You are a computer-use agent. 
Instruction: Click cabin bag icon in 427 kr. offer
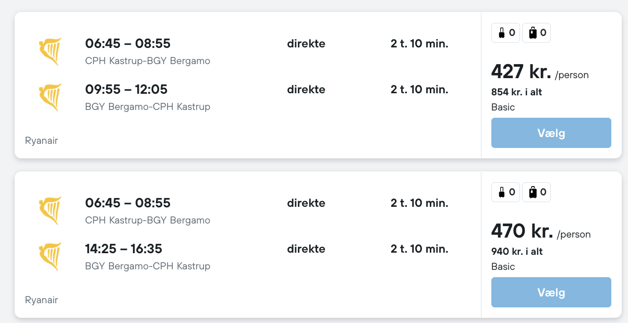(x=502, y=33)
